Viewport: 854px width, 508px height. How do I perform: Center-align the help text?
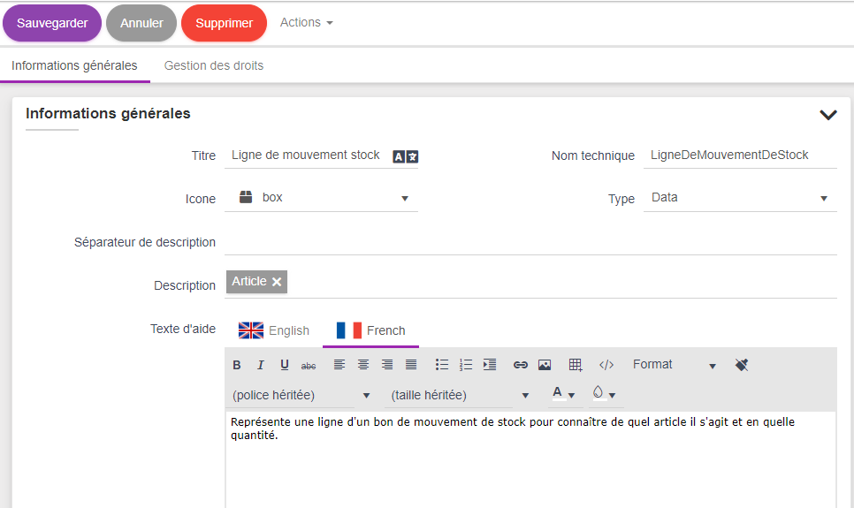pyautogui.click(x=363, y=365)
